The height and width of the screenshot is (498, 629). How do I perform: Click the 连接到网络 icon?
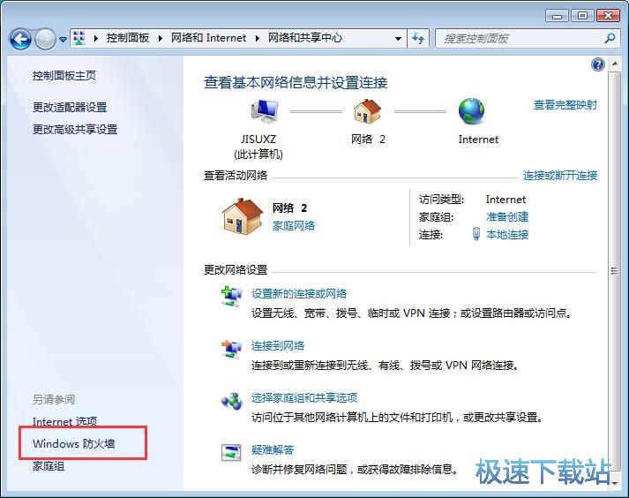pyautogui.click(x=232, y=349)
